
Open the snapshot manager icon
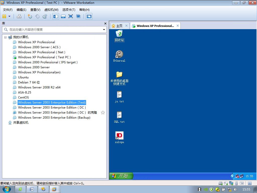pos(45,16)
